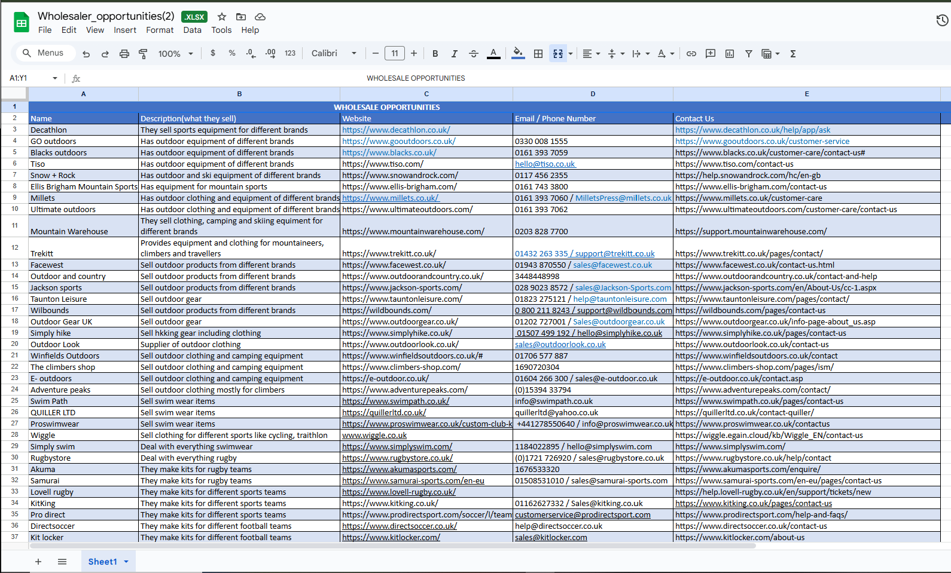
Task: Open Sheet1 tab options arrow
Action: pyautogui.click(x=126, y=562)
